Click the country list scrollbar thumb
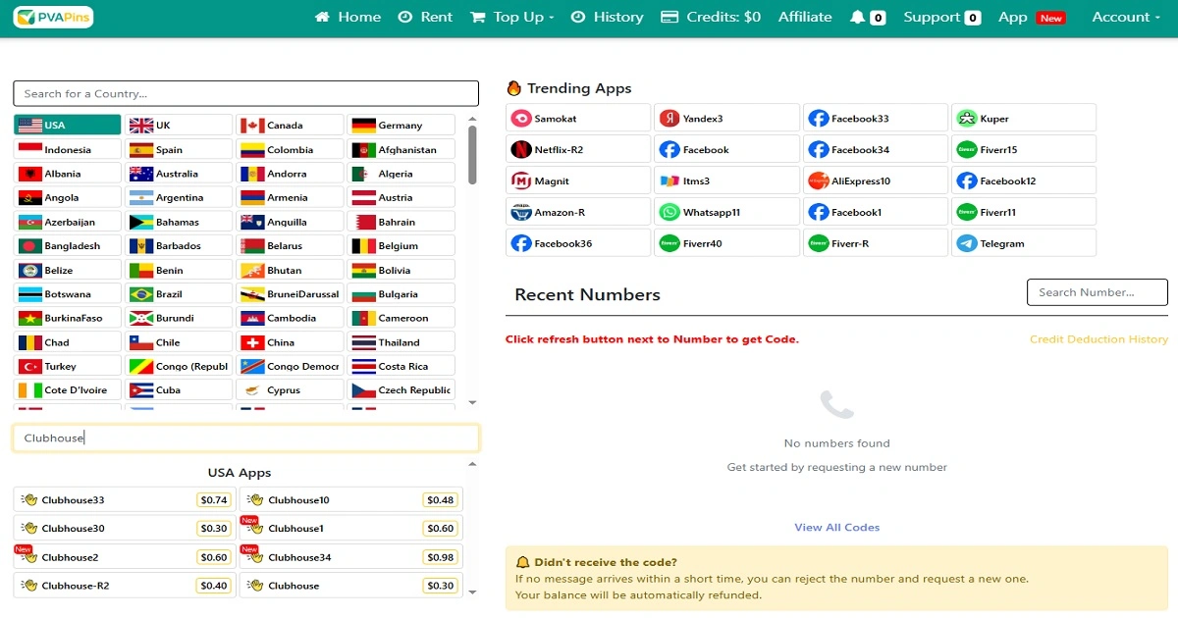This screenshot has width=1178, height=618. (472, 155)
